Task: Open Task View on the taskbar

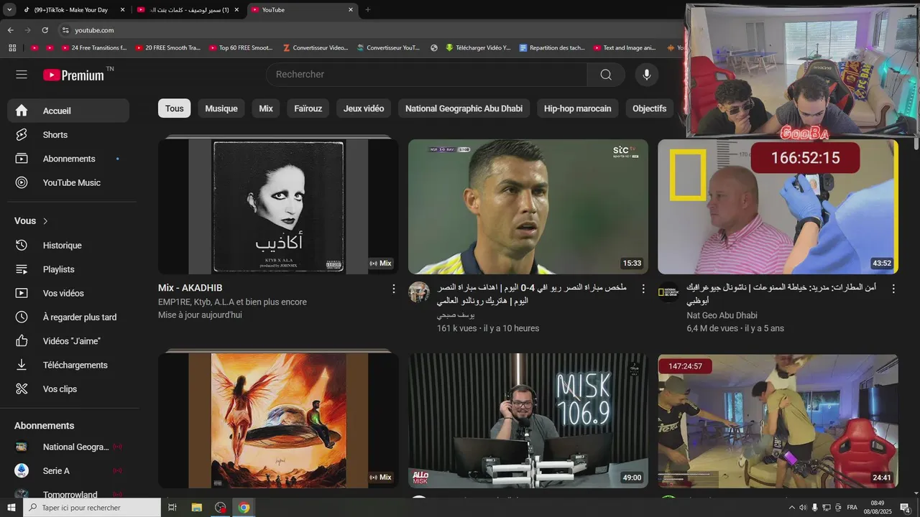Action: pos(172,508)
